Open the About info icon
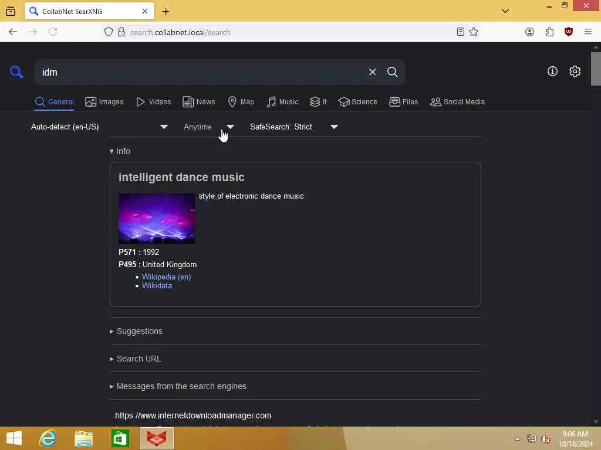The width and height of the screenshot is (601, 450). pos(552,71)
